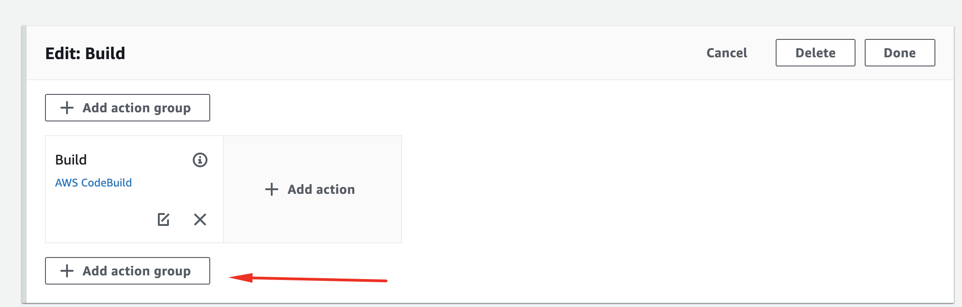Viewport: 962px width, 307px height.
Task: Click plus icon in bottom Add action group
Action: pyautogui.click(x=67, y=271)
